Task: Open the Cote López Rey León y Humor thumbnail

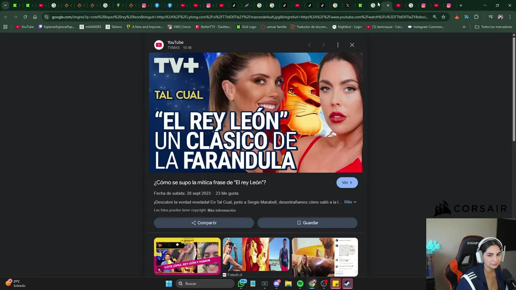Action: pos(187,256)
